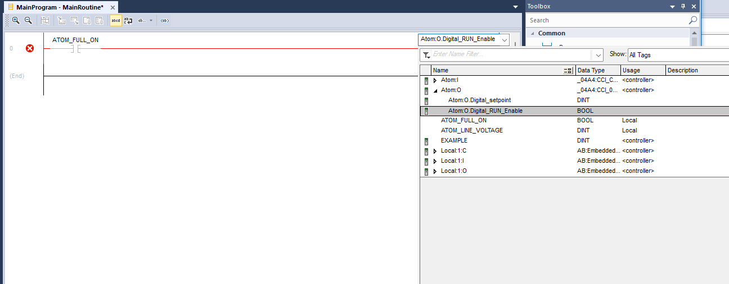Select the MainProgram - MainRoutine tab
Screen dimensions: 729x284
[x=60, y=7]
